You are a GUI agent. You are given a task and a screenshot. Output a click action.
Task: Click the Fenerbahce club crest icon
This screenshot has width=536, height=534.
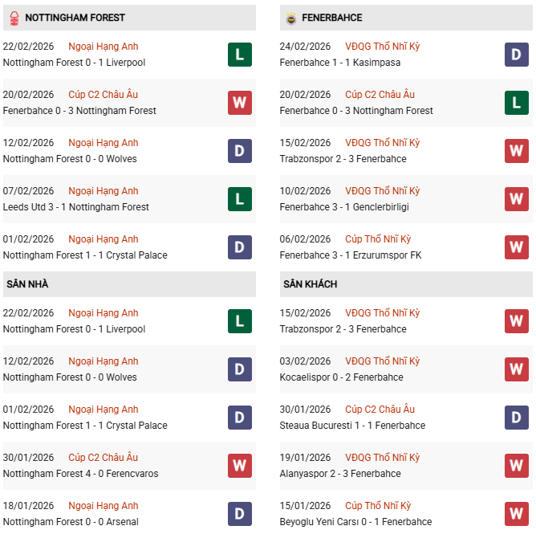(x=290, y=18)
